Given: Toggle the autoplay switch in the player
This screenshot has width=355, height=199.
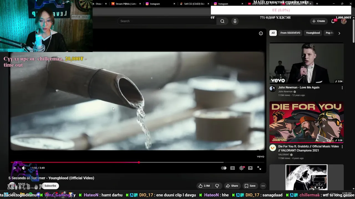Looking at the screenshot, I should [224, 168].
